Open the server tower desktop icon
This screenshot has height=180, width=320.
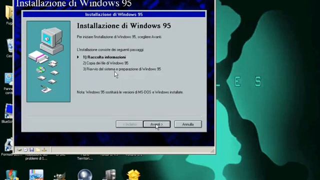[x=110, y=174]
